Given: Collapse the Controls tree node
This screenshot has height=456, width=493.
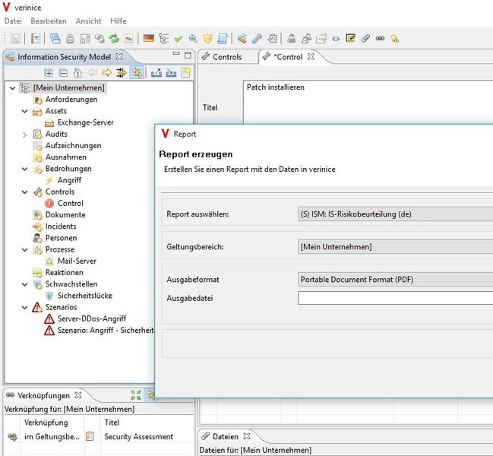Looking at the screenshot, I should (24, 192).
